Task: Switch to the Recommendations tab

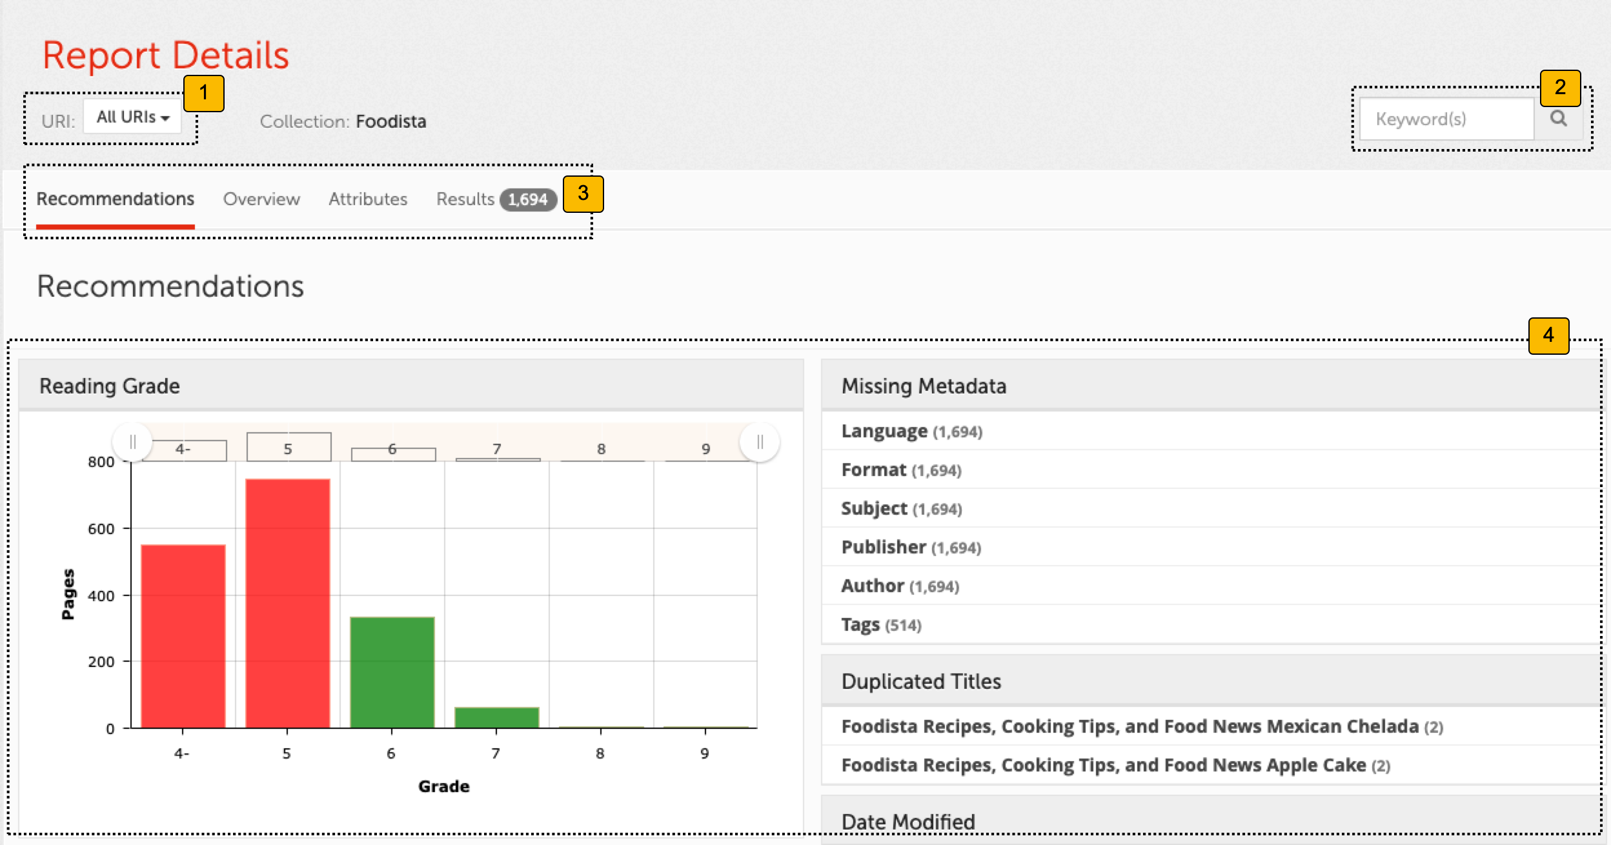Action: (115, 199)
